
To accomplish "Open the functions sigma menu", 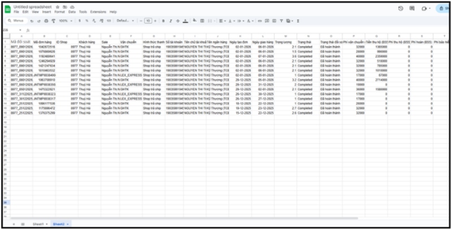I will (x=298, y=21).
